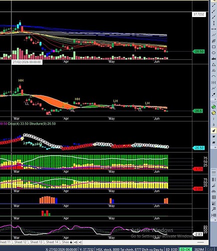Click the lock icon on sheet tab
The height and width of the screenshot is (251, 217).
coord(71,242)
